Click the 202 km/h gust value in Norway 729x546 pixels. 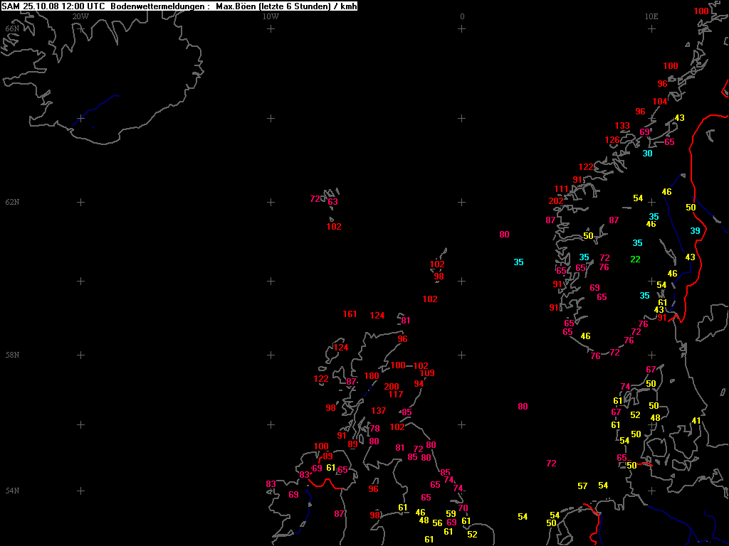point(555,201)
